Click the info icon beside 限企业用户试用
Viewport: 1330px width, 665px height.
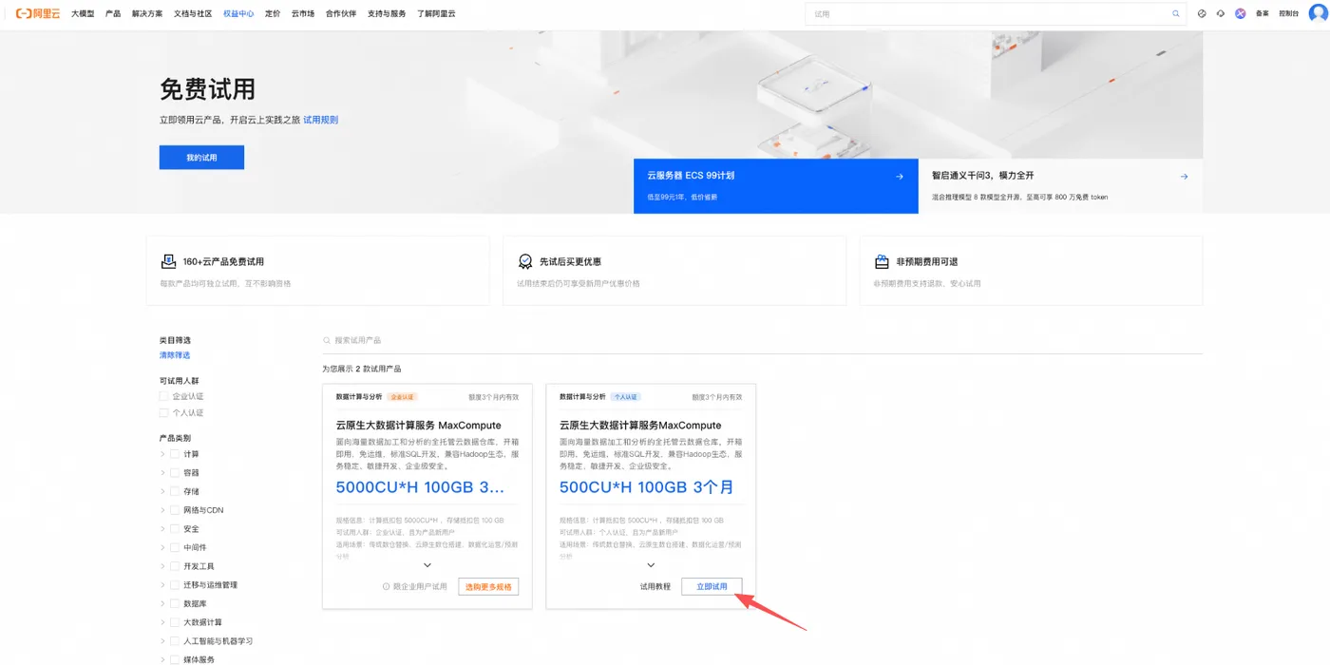[x=386, y=587]
